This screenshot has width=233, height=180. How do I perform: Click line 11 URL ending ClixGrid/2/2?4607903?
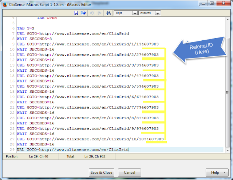click(x=88, y=55)
